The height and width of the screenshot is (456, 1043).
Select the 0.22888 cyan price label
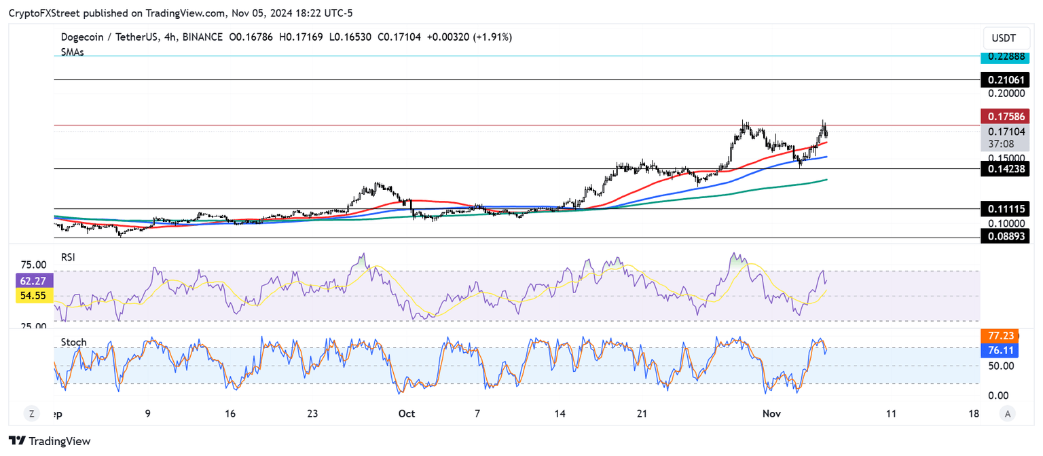[x=1005, y=57]
